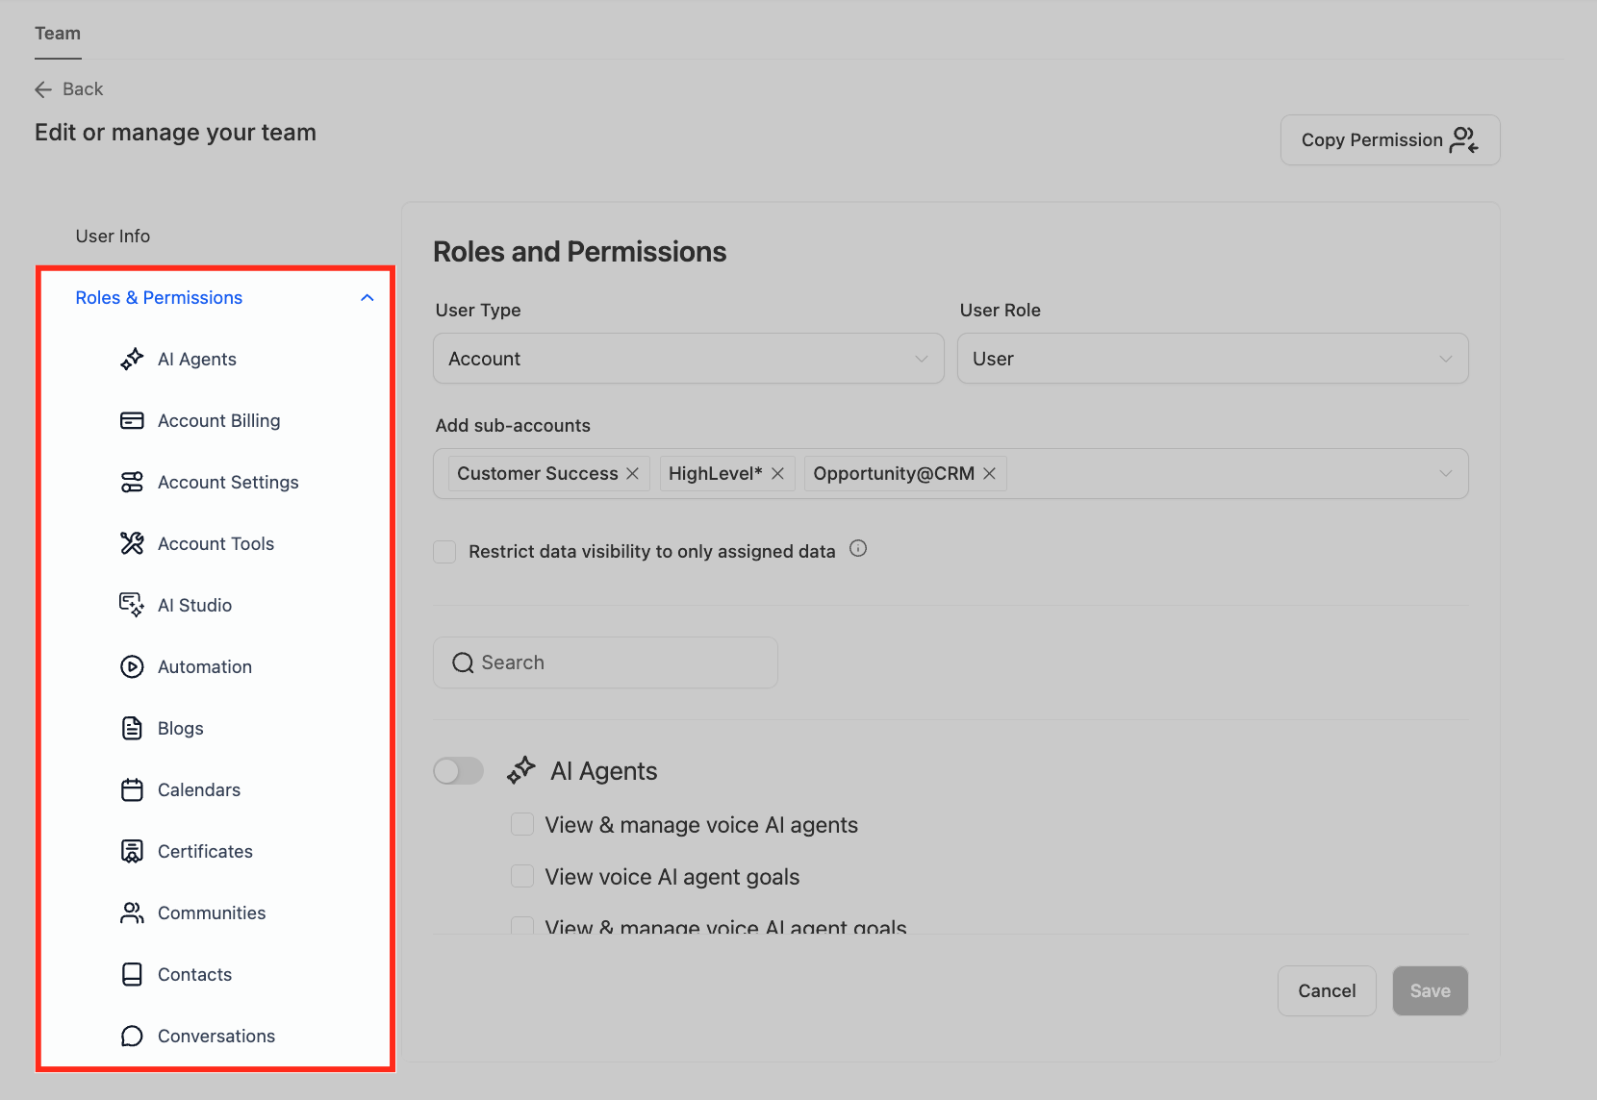The image size is (1597, 1100).
Task: Click the Communities people icon
Action: [132, 912]
